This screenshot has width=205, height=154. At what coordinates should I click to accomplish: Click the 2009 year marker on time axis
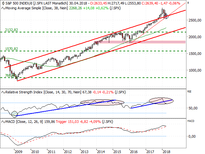[x=19, y=152]
